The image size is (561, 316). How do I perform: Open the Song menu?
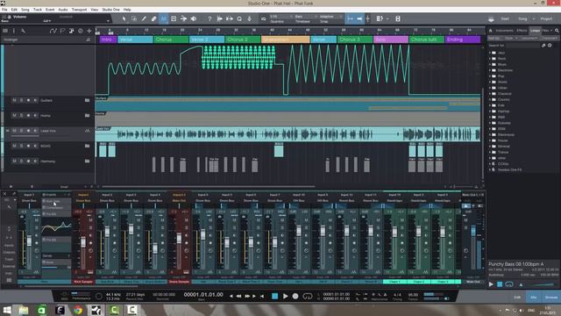[x=25, y=10]
